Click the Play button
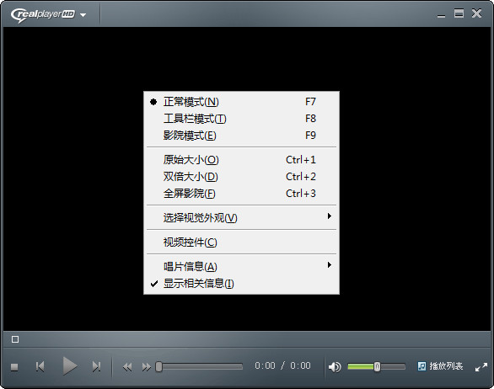Viewport: 494px width, 389px height. point(70,366)
